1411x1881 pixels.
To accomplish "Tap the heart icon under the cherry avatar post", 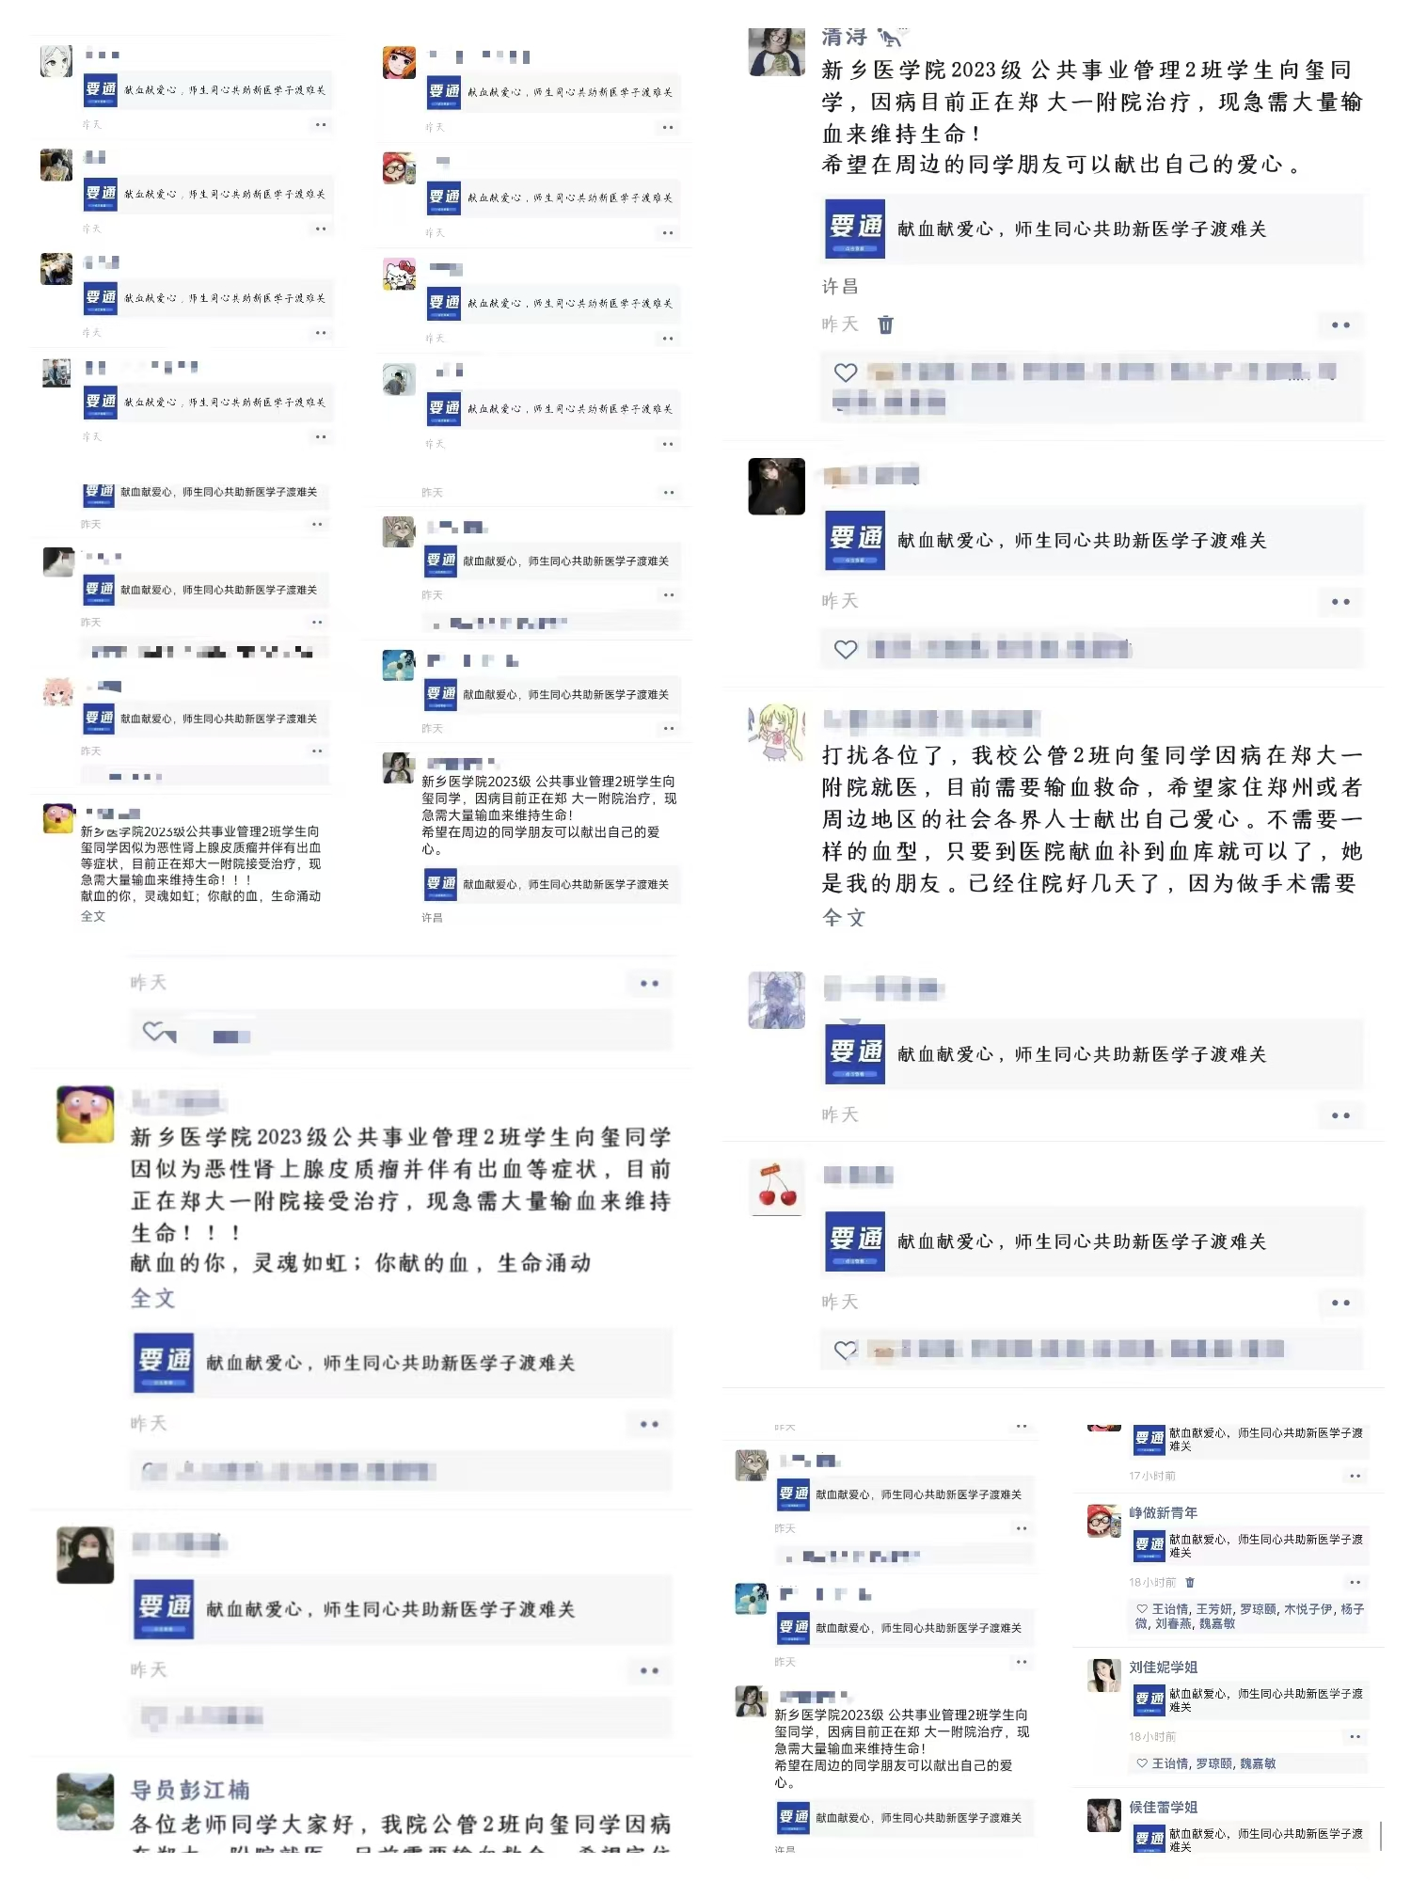I will click(846, 1351).
